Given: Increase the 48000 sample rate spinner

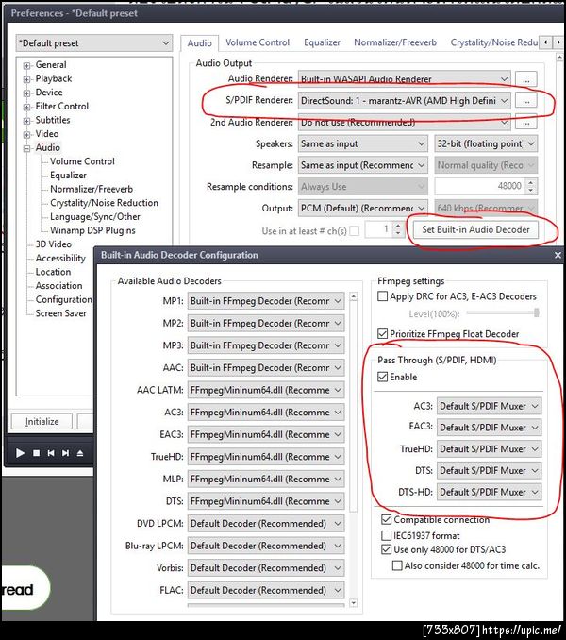Looking at the screenshot, I should (530, 182).
